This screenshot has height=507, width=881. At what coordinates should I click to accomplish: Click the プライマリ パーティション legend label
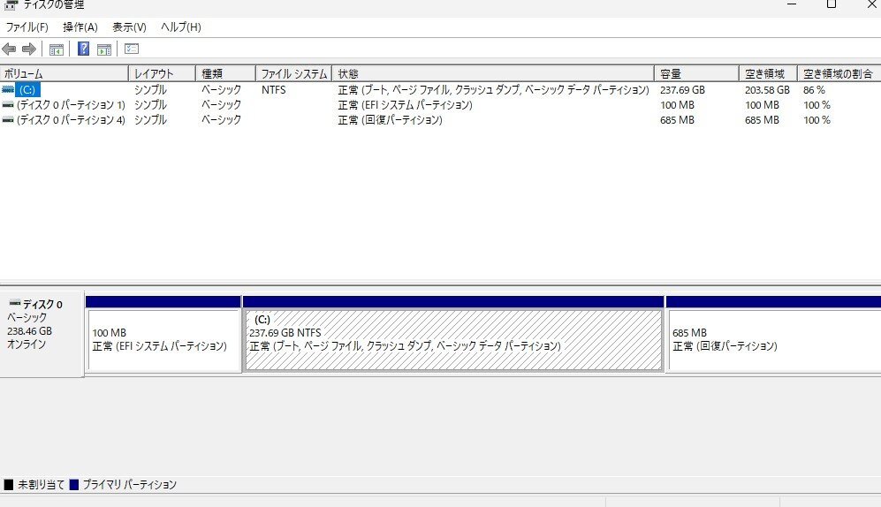[x=129, y=485]
